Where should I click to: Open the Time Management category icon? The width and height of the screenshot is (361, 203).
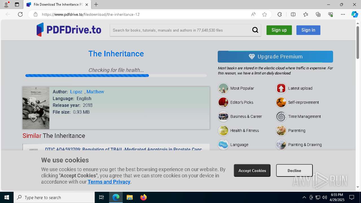pos(281,116)
